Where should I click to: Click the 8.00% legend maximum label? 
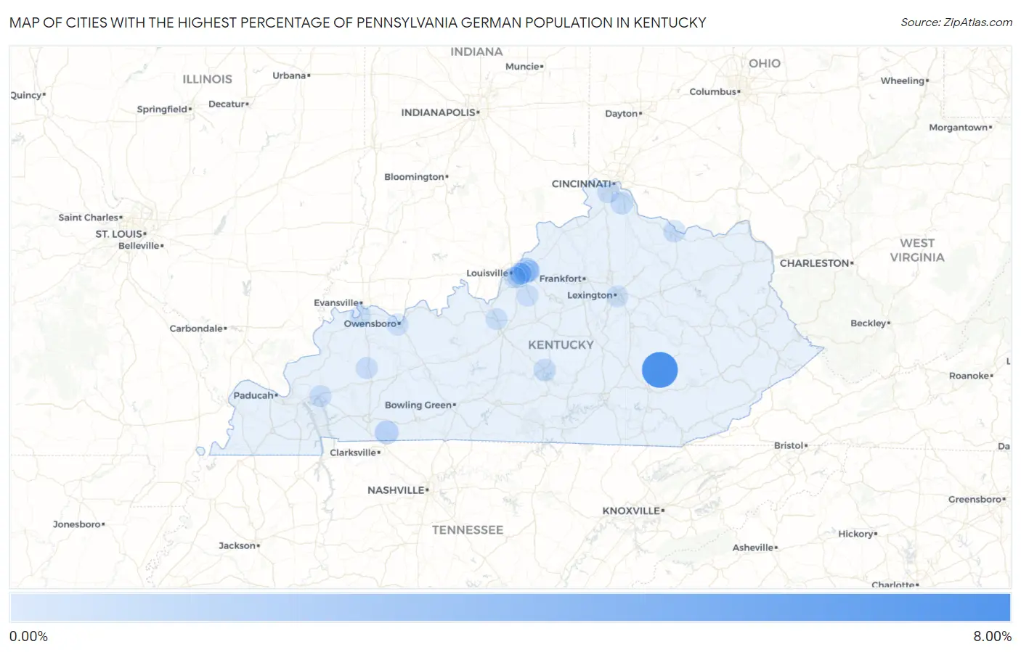click(x=992, y=637)
